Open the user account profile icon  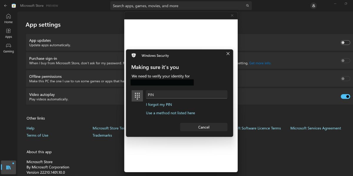pyautogui.click(x=314, y=6)
